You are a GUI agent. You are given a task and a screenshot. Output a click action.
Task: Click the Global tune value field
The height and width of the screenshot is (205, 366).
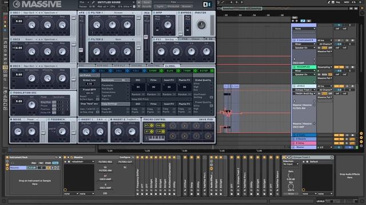[89, 84]
